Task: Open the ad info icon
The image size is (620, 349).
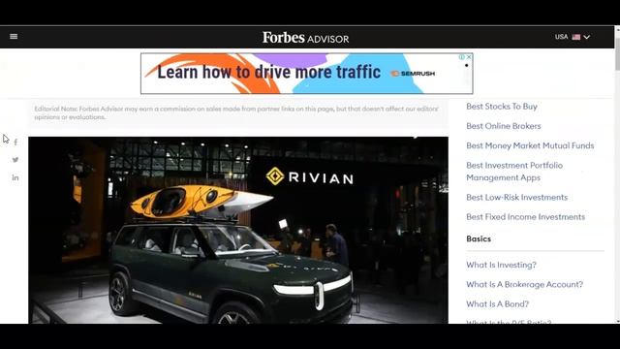Action: click(461, 57)
